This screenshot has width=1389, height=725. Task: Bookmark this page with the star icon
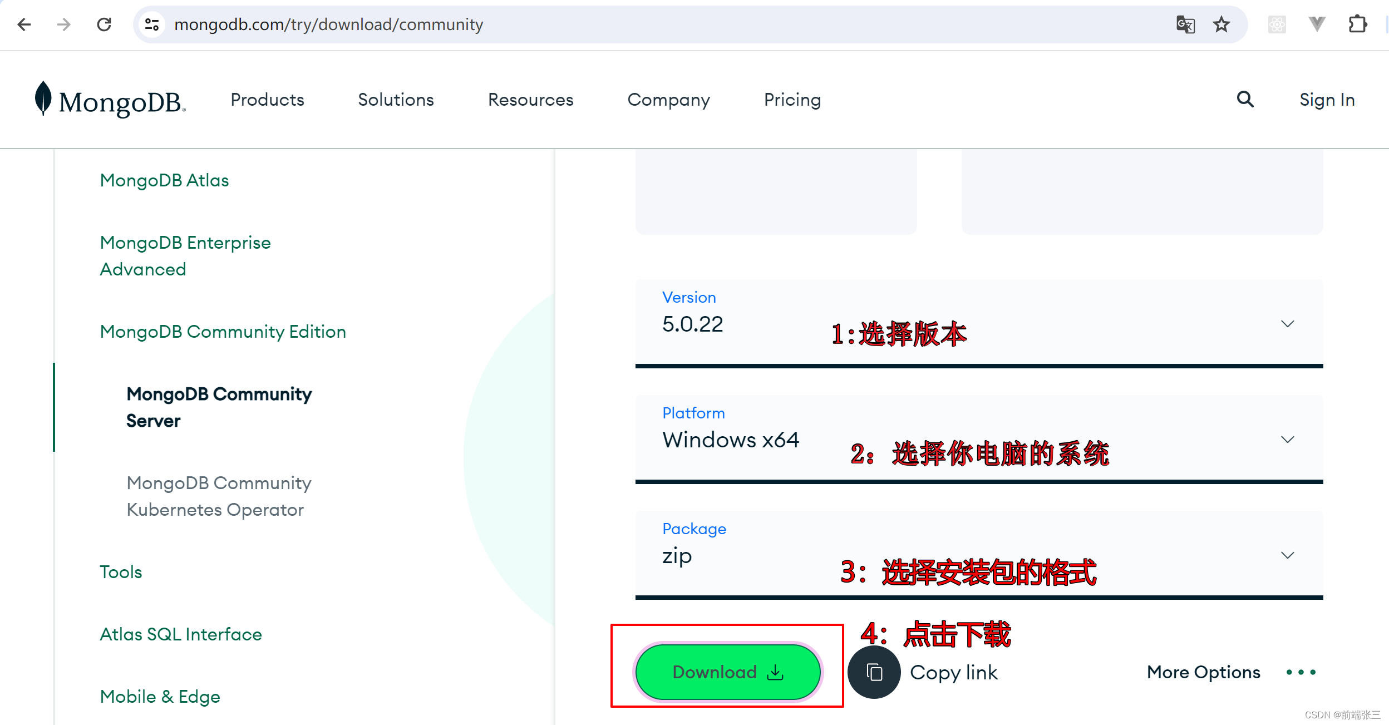(1221, 24)
